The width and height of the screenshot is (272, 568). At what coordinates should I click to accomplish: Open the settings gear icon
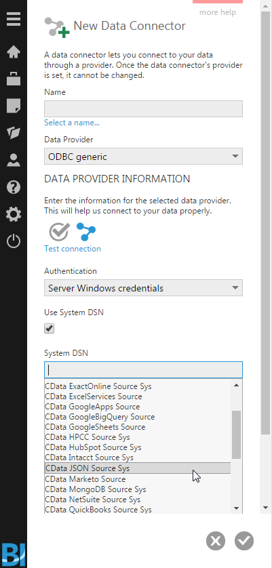click(x=14, y=214)
